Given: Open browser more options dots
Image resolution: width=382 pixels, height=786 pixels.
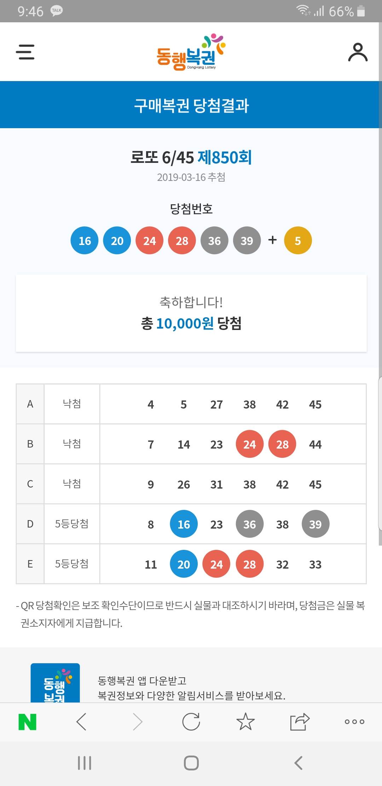Looking at the screenshot, I should [x=354, y=722].
